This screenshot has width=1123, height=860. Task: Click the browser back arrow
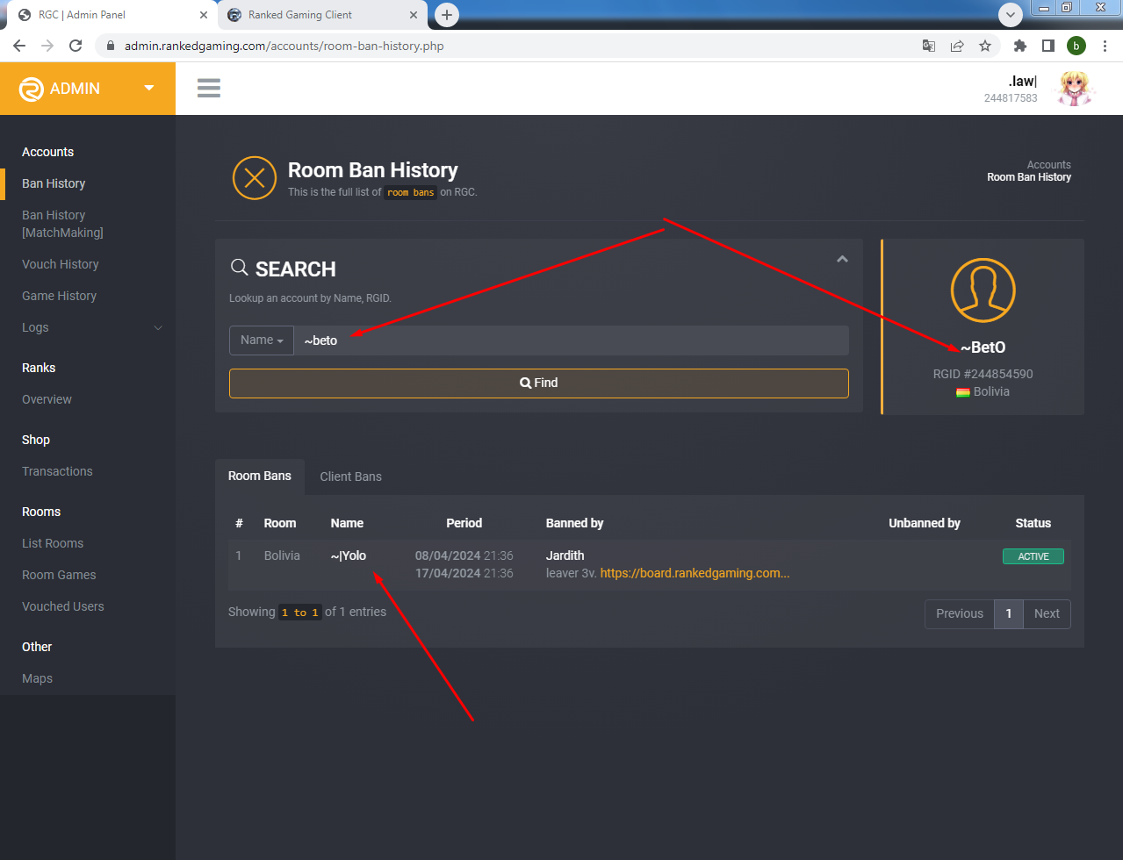pos(19,46)
